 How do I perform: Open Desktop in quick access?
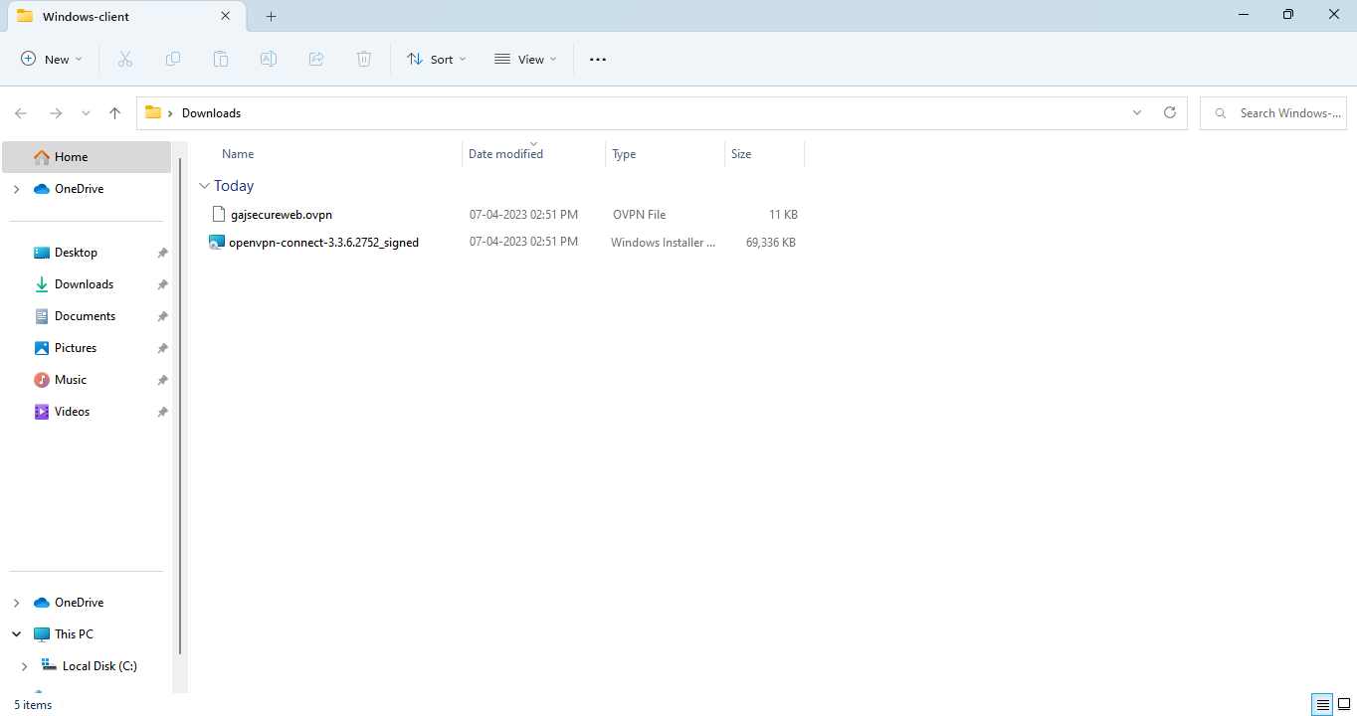[76, 253]
